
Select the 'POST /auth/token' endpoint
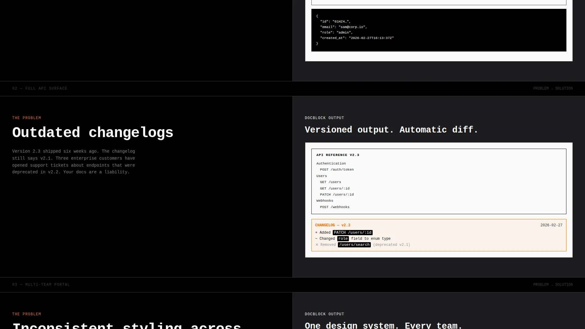click(337, 170)
